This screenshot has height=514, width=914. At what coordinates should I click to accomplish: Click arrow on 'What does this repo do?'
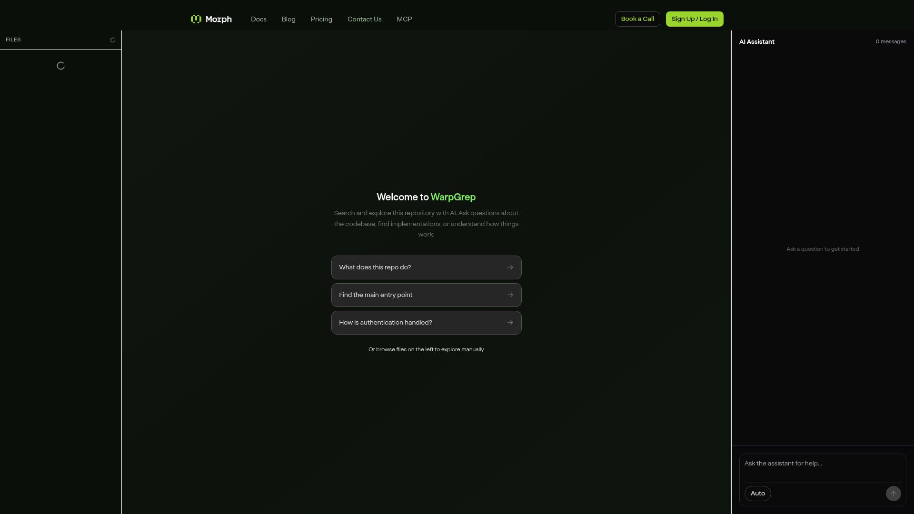(510, 267)
